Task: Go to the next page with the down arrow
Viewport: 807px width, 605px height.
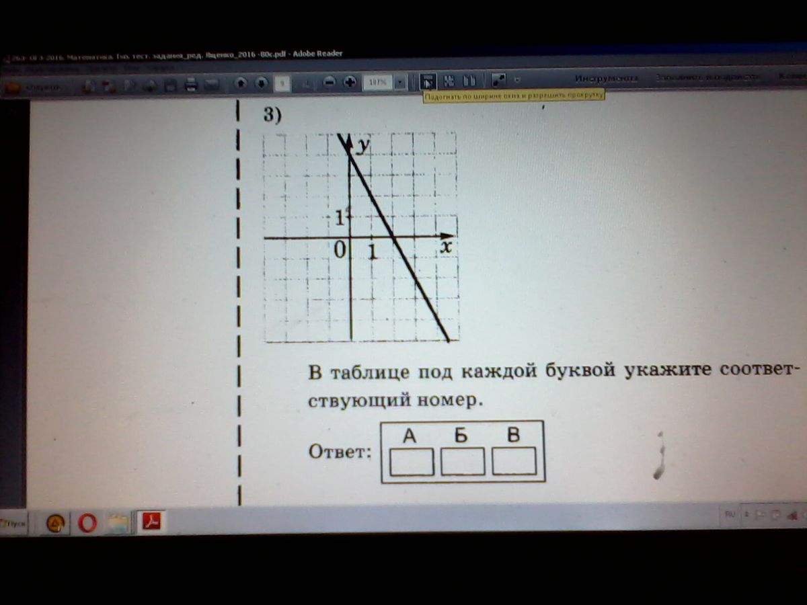Action: (262, 83)
